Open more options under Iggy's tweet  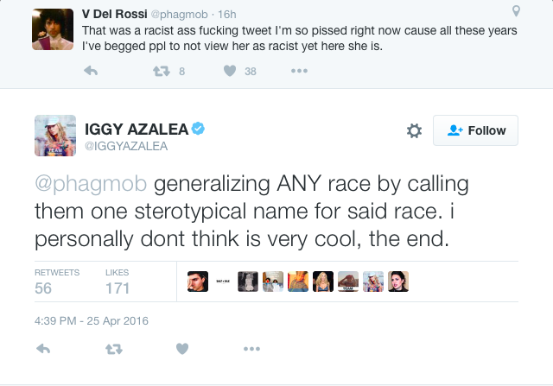coord(251,349)
